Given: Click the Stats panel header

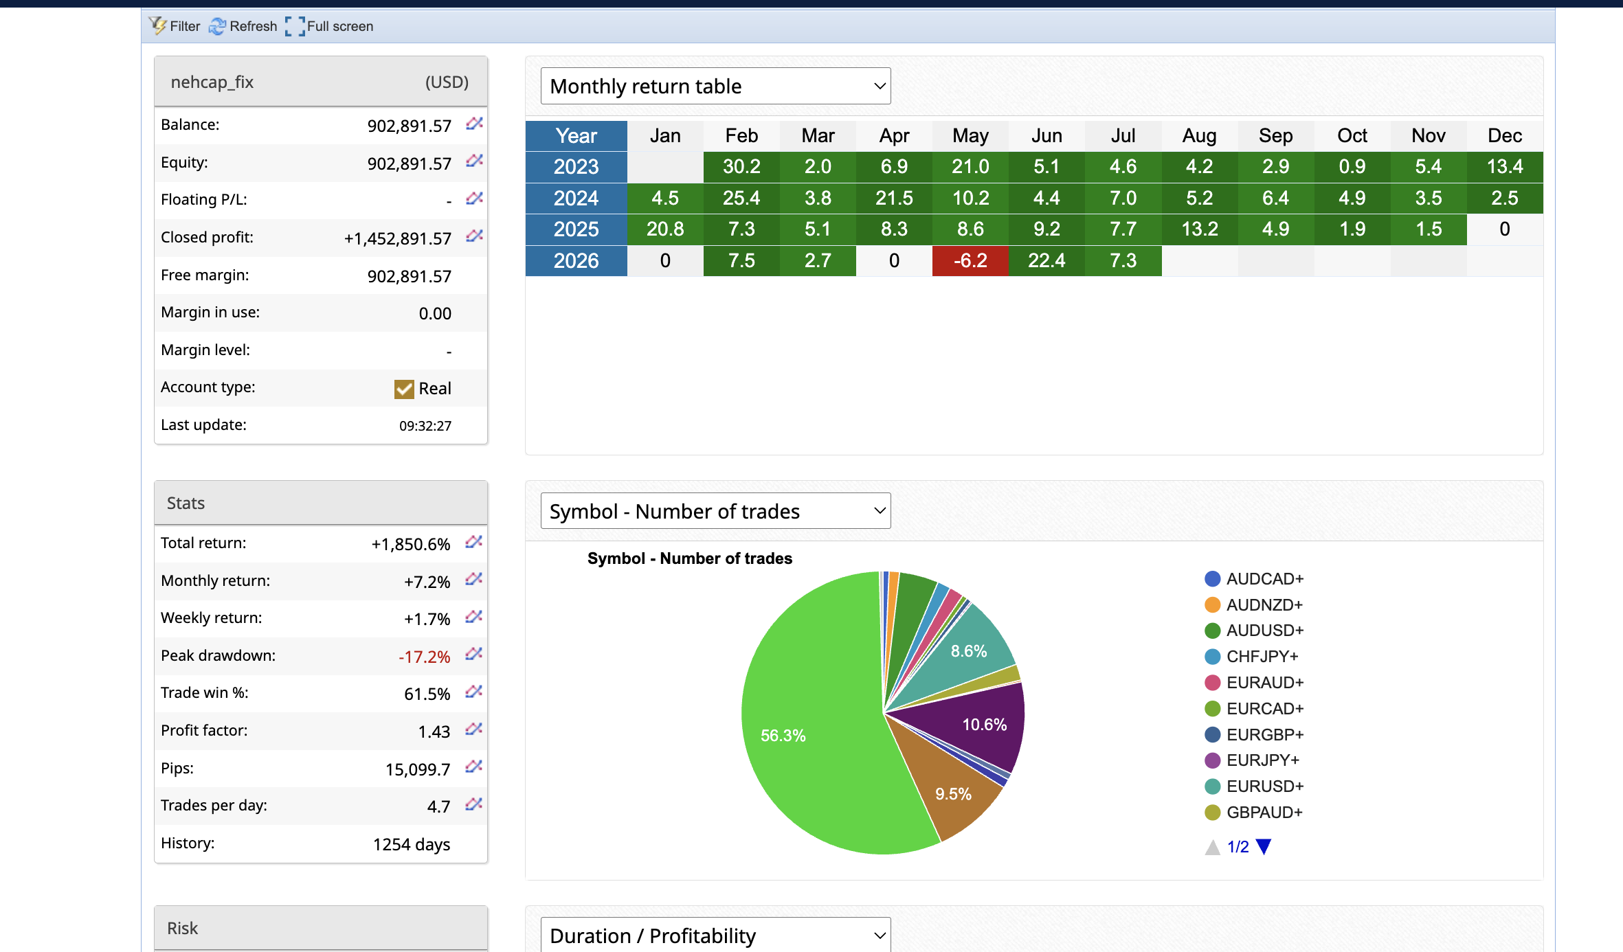Looking at the screenshot, I should (x=321, y=503).
